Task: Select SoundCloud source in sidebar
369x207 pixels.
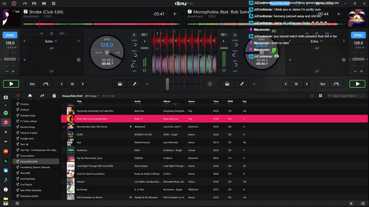Action: tap(6, 151)
